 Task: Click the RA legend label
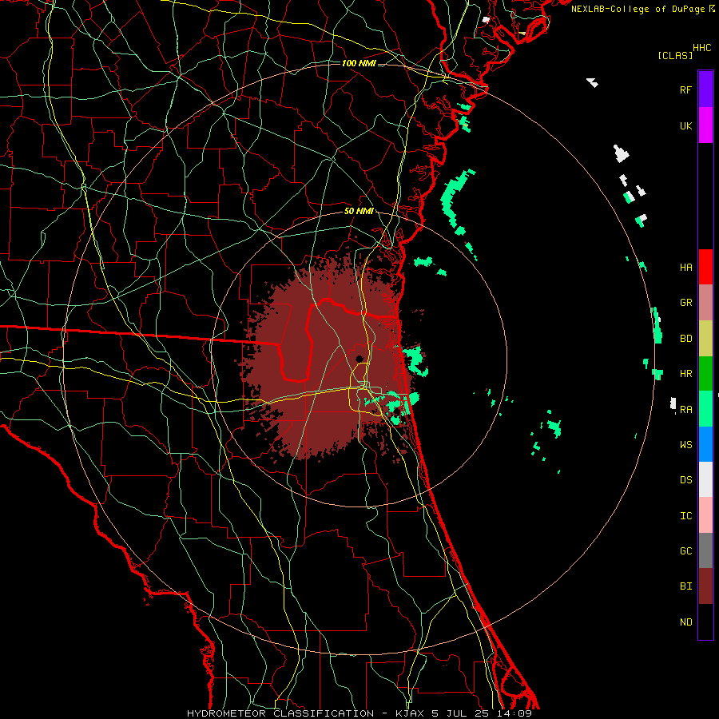click(685, 410)
